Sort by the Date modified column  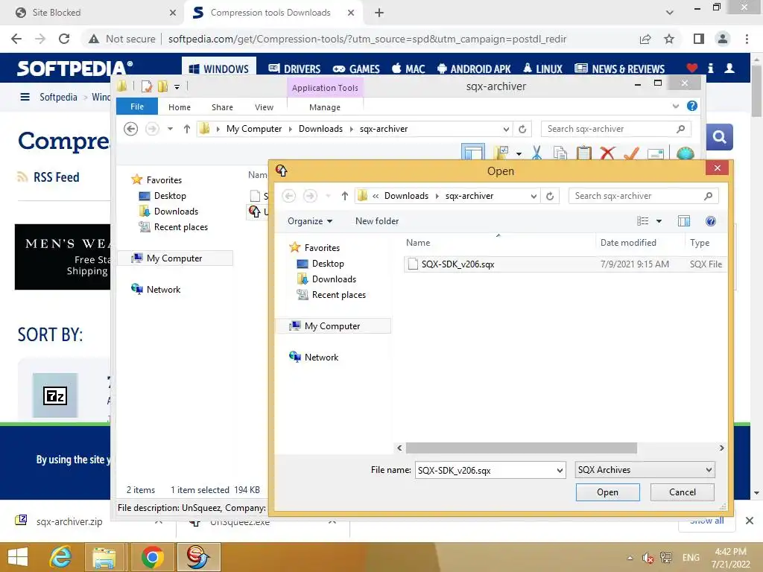coord(627,243)
